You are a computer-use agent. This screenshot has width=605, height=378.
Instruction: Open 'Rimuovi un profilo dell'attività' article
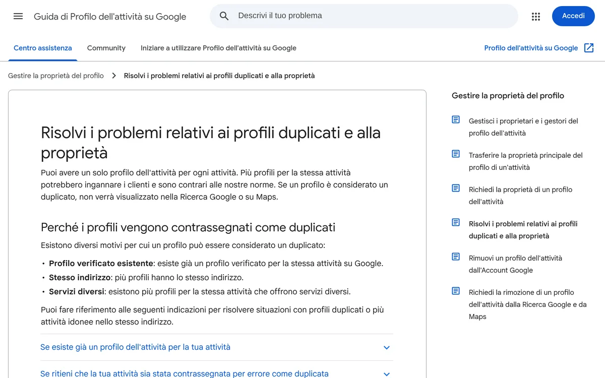515,264
